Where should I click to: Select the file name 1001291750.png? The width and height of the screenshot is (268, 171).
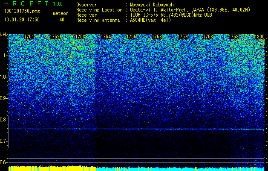[x=22, y=12]
